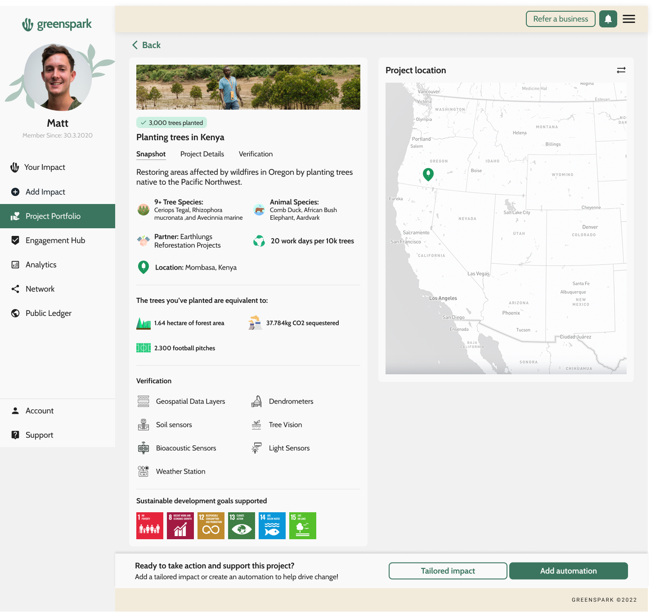
Task: Open Account settings
Action: pyautogui.click(x=58, y=411)
